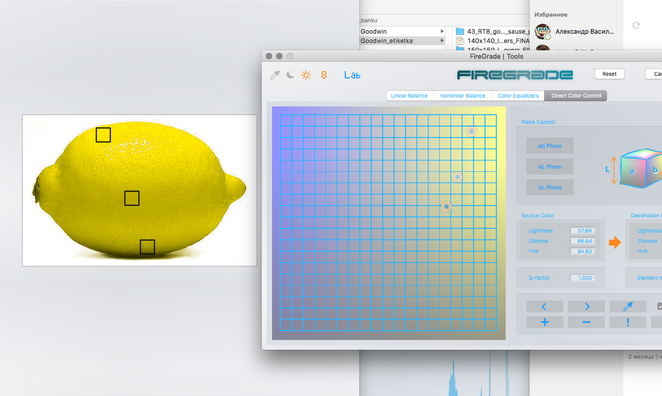
Task: Click the Source Color Hue field 94.60
Action: click(x=583, y=251)
